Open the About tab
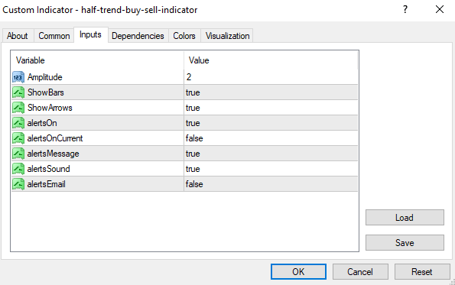455x285 pixels. pyautogui.click(x=18, y=36)
